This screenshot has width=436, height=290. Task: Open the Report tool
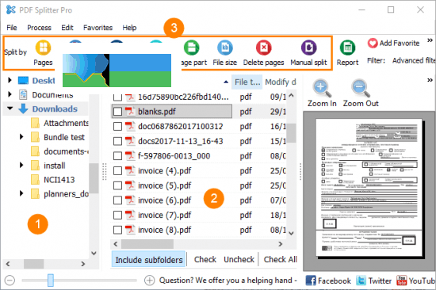(x=347, y=53)
